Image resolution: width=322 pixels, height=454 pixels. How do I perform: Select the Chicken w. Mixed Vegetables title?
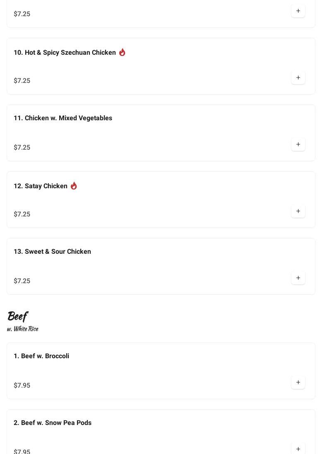click(x=63, y=118)
